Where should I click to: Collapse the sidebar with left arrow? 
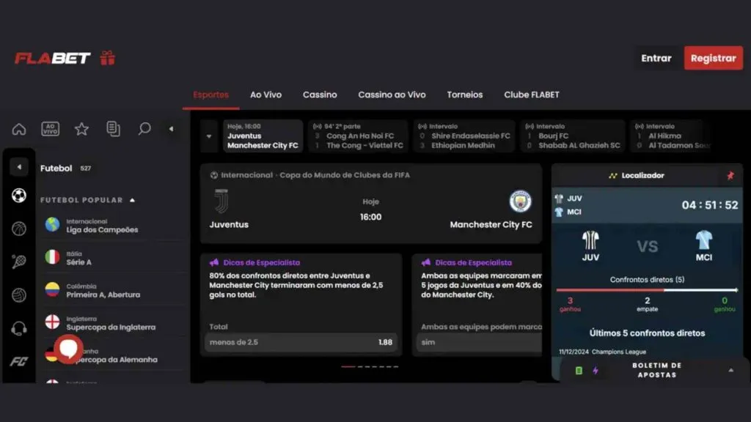pos(171,129)
